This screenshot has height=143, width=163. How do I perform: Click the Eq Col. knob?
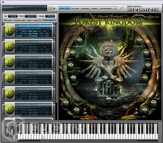pyautogui.click(x=76, y=110)
